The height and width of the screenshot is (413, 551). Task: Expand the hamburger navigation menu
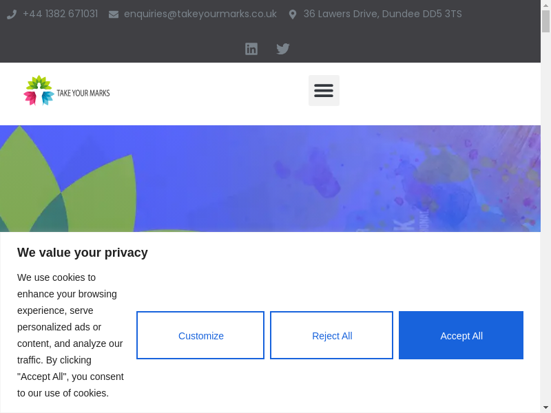click(324, 90)
